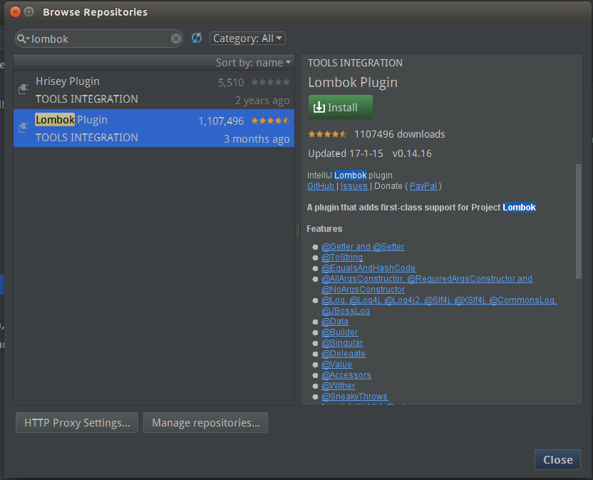
Task: Open the Sort by: name dropdown
Action: [x=253, y=63]
